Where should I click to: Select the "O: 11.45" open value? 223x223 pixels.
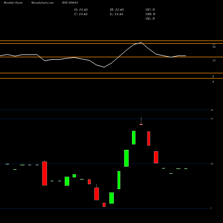coord(81,10)
